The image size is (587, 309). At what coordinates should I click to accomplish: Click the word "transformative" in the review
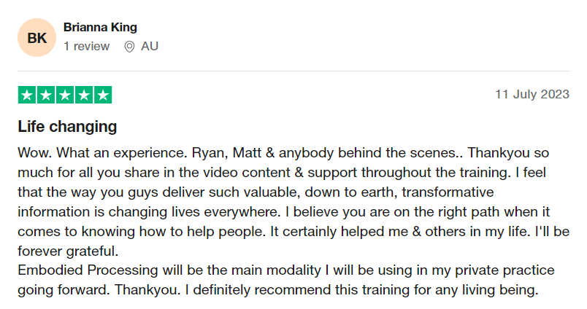pyautogui.click(x=448, y=192)
